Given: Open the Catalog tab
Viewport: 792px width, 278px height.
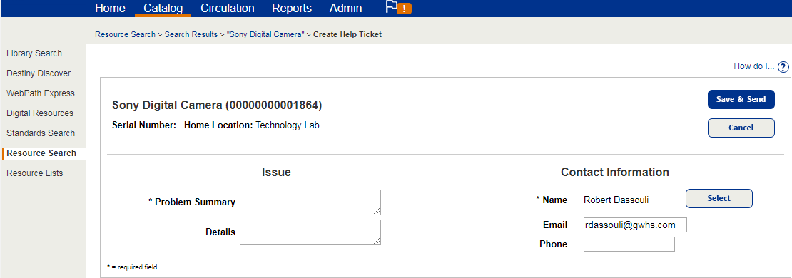Looking at the screenshot, I should click(x=163, y=8).
